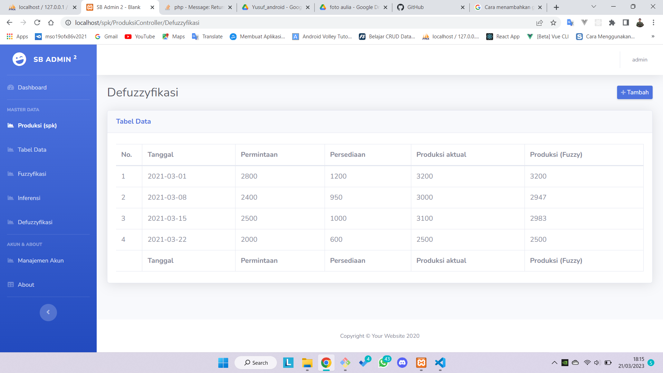Launch Visual Studio Code from the taskbar
Image resolution: width=663 pixels, height=373 pixels.
440,363
